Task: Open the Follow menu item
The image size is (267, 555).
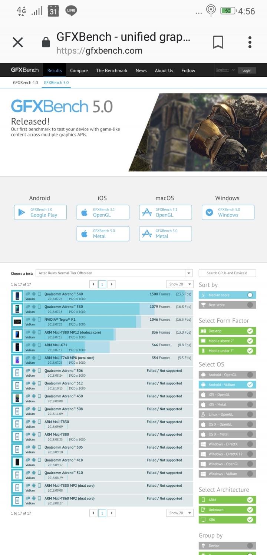Action: tap(188, 70)
